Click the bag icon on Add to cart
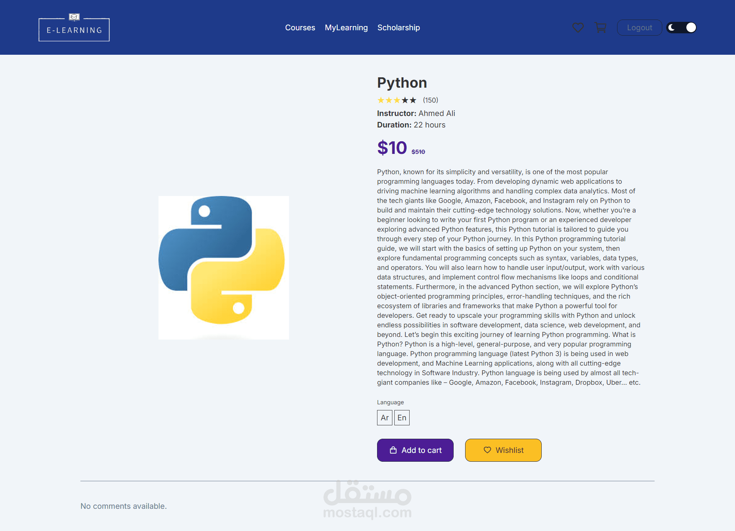735x531 pixels. (393, 450)
